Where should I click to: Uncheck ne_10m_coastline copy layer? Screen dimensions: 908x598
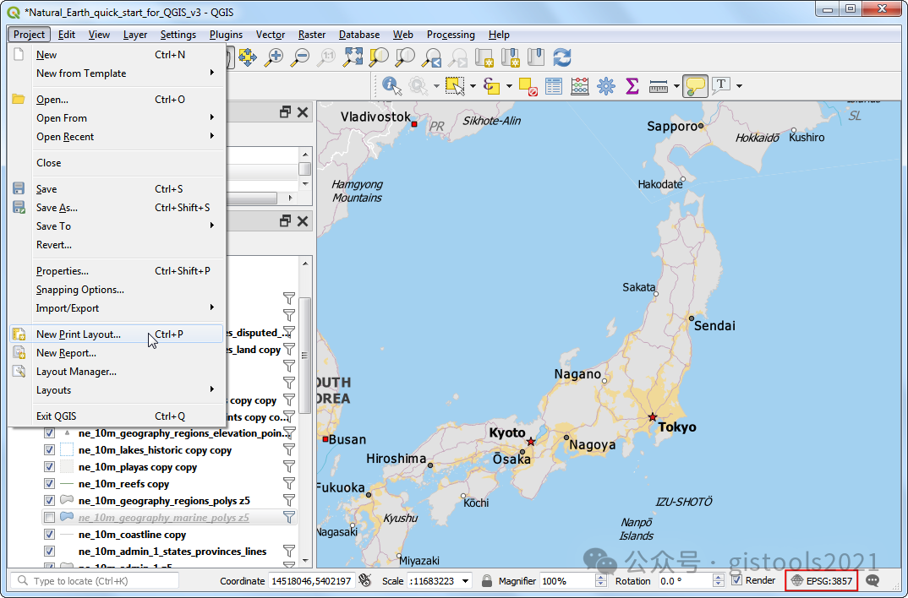pos(49,535)
